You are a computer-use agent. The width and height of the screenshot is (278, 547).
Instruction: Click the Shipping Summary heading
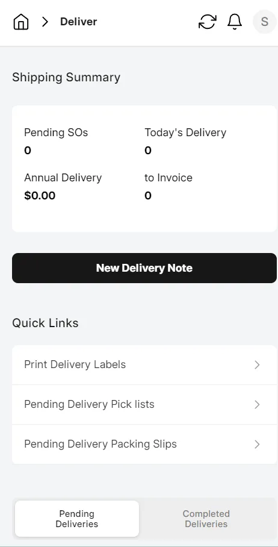pyautogui.click(x=66, y=77)
